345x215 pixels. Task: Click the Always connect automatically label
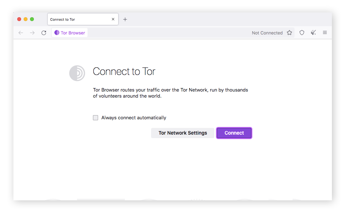[x=134, y=118]
